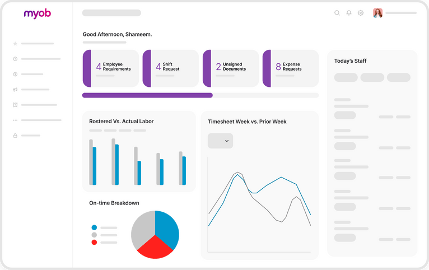Open the three-dots more menu in sidebar
This screenshot has height=270, width=429.
click(x=15, y=120)
